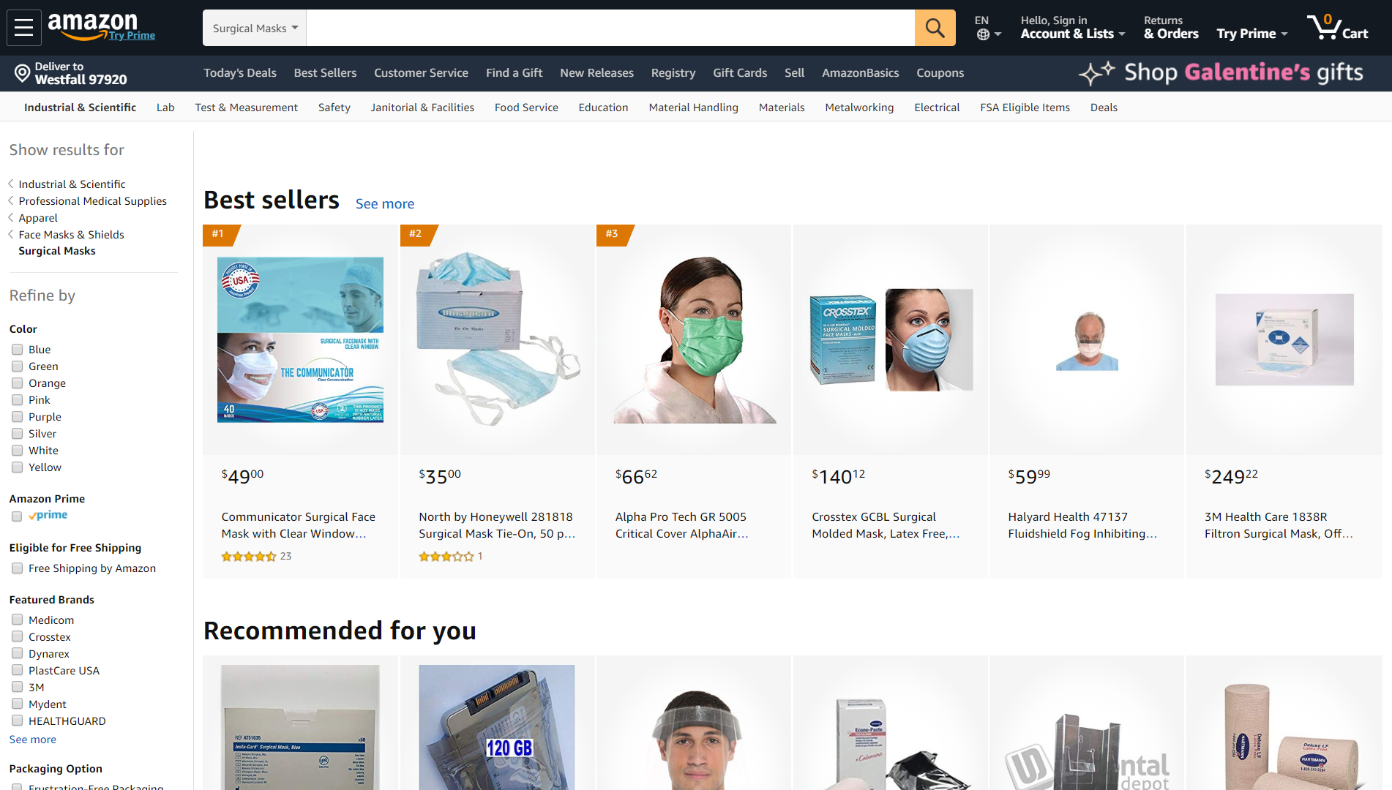Click the 3-star rating on Honeywell mask
This screenshot has height=790, width=1392.
(x=446, y=557)
